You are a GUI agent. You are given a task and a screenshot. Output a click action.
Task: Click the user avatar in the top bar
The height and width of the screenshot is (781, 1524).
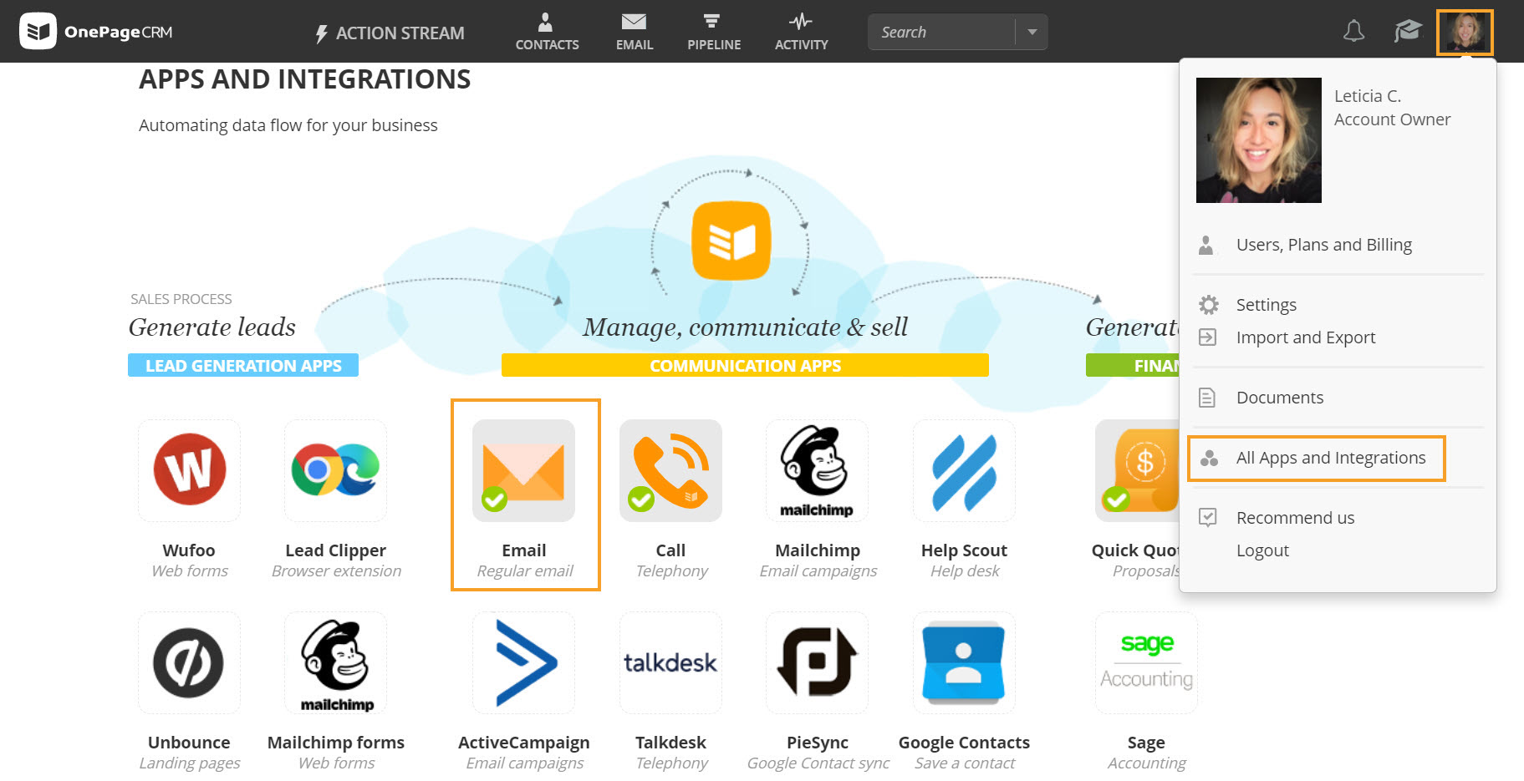point(1465,33)
